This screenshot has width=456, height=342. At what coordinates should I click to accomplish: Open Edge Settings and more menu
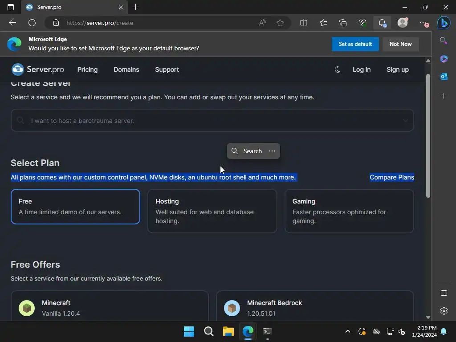click(x=423, y=23)
